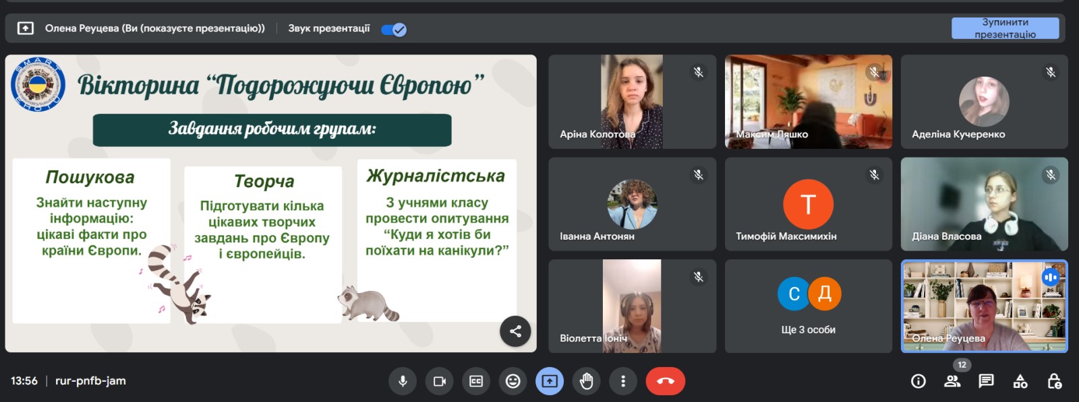Turn on closed captions

pos(476,381)
